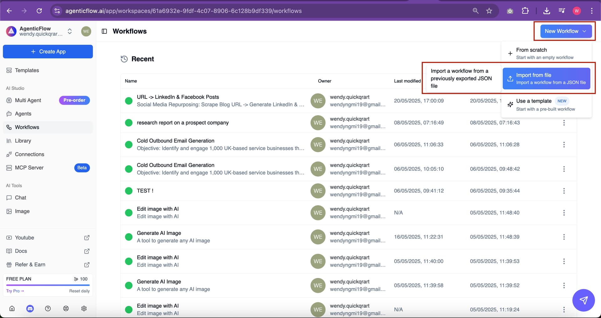Toggle sidebar panel icon beside Workflows title
This screenshot has width=601, height=318.
pyautogui.click(x=105, y=31)
